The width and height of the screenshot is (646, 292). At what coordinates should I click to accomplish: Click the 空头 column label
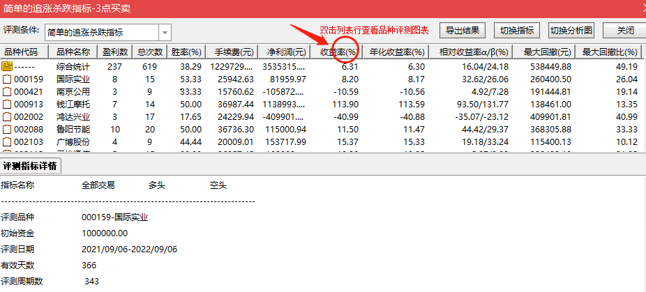(218, 185)
